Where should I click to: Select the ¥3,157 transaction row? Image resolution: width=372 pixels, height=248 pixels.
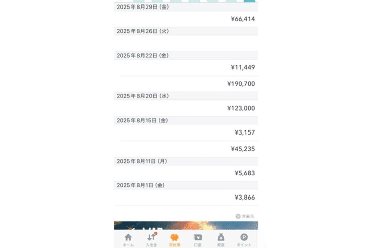[x=186, y=133]
